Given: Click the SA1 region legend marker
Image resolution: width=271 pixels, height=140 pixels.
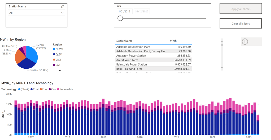Looking at the screenshot, I should point(54,65).
